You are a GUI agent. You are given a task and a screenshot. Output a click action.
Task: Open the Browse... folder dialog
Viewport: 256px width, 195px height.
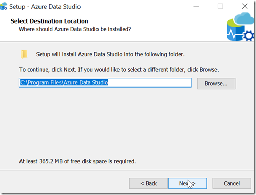pos(216,83)
